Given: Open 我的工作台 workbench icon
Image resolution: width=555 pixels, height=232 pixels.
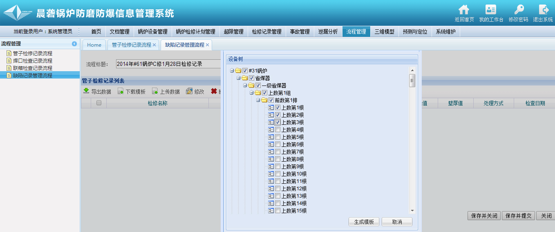Looking at the screenshot, I should point(491,10).
